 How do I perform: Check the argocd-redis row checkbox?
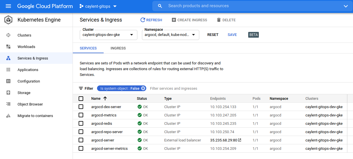click(x=81, y=123)
